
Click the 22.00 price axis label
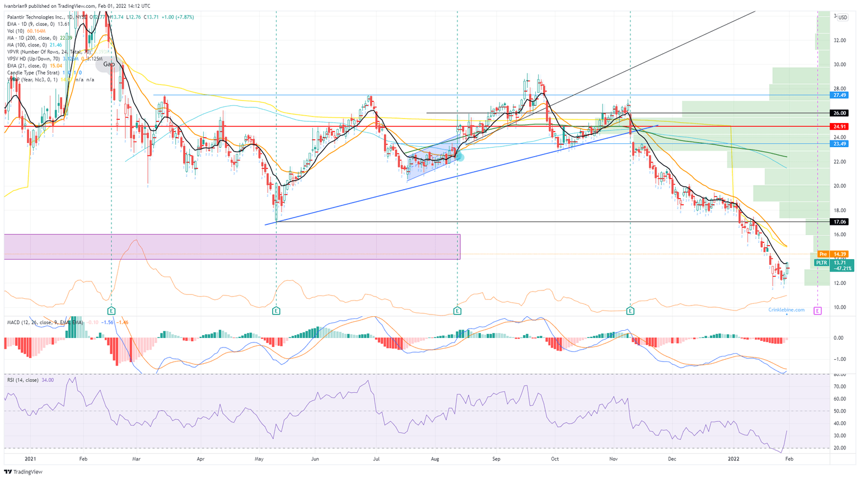point(839,162)
